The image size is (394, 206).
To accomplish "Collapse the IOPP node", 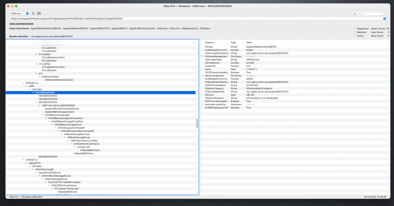I will [27, 86].
